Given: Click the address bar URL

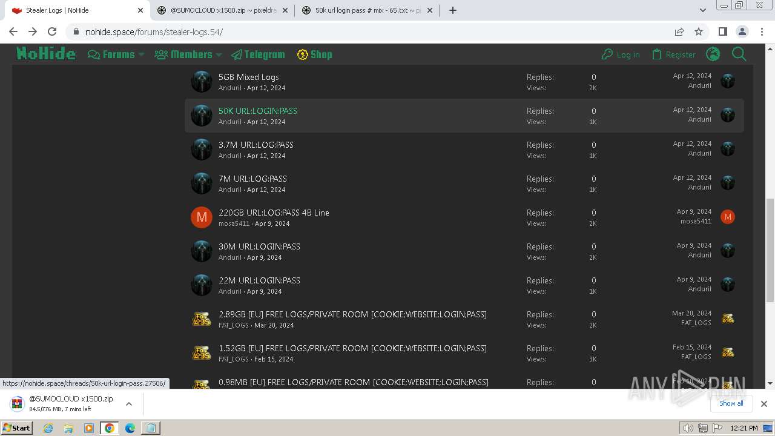Looking at the screenshot, I should (154, 32).
